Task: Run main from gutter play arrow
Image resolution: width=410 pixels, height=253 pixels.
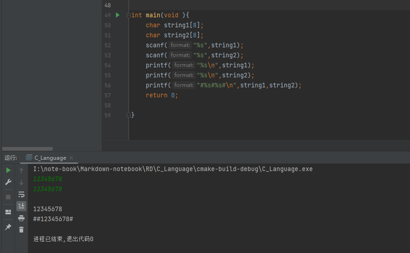Action: (118, 15)
